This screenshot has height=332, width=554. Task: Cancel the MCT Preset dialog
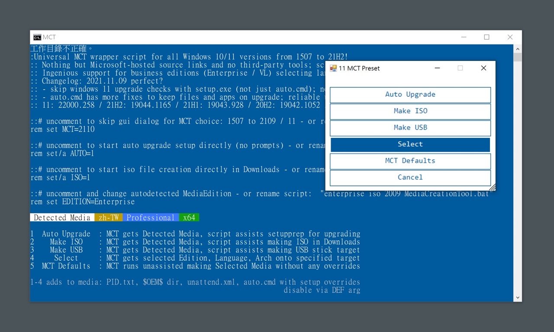(410, 177)
